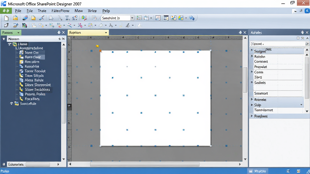Click the list rows icon right of combo box
The width and height of the screenshot is (310, 174).
click(x=139, y=18)
